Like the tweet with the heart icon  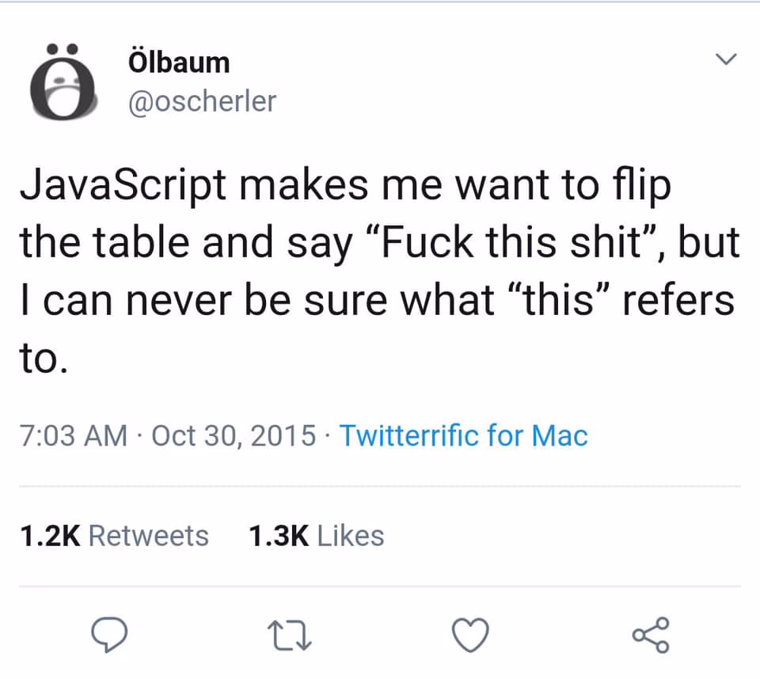pyautogui.click(x=470, y=635)
